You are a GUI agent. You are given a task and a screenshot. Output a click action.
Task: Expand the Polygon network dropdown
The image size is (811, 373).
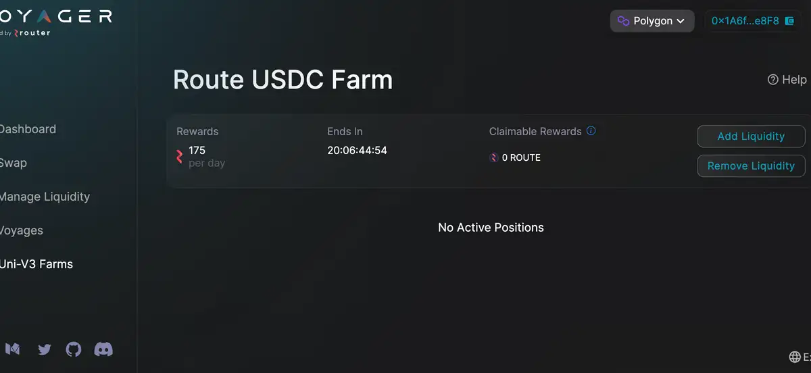(652, 21)
